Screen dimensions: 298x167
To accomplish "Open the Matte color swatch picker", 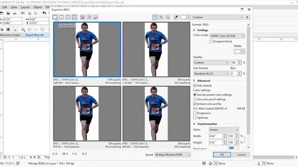I will [239, 51].
